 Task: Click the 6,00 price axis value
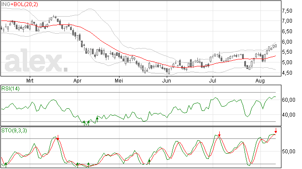tap(287, 42)
